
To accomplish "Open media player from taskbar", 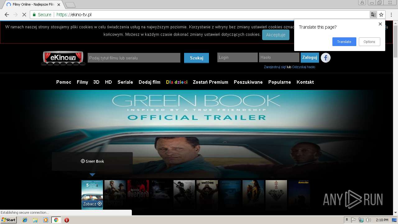I will tap(46, 220).
